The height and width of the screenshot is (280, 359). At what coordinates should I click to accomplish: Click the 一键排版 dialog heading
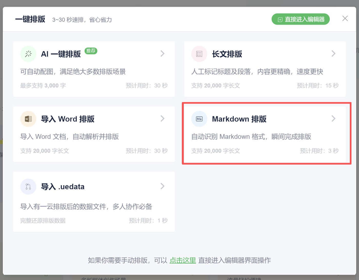30,19
